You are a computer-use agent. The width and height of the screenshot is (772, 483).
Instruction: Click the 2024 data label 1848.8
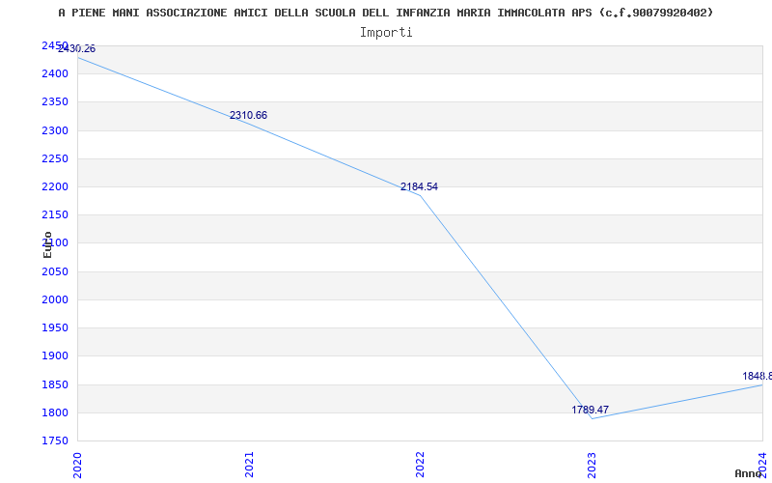pos(757,376)
